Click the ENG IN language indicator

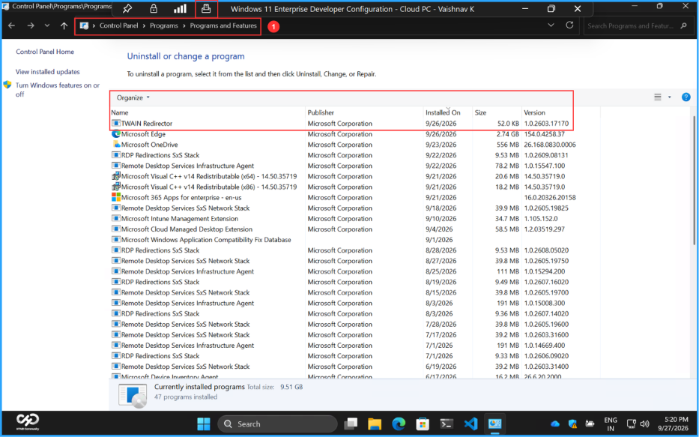(611, 424)
